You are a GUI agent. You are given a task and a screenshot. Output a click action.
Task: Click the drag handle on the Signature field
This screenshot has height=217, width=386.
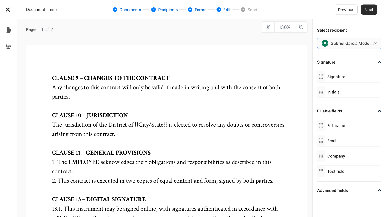click(321, 76)
